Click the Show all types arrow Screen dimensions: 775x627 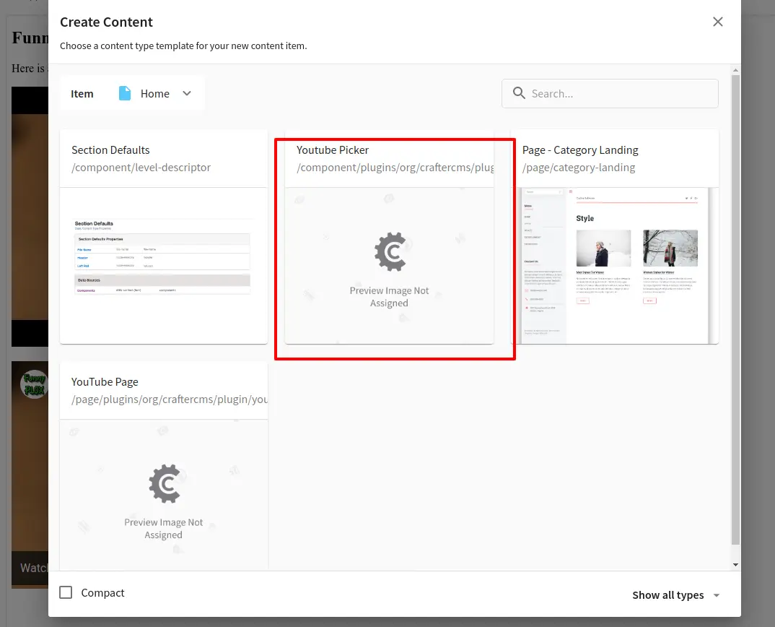pos(717,595)
